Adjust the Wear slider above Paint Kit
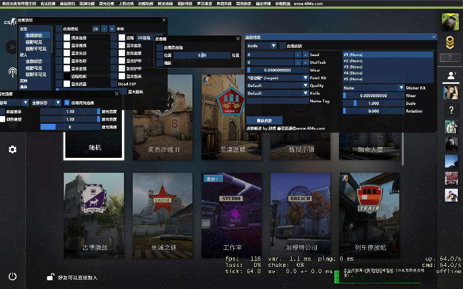Screen dimensions: 463x289 [x=278, y=70]
